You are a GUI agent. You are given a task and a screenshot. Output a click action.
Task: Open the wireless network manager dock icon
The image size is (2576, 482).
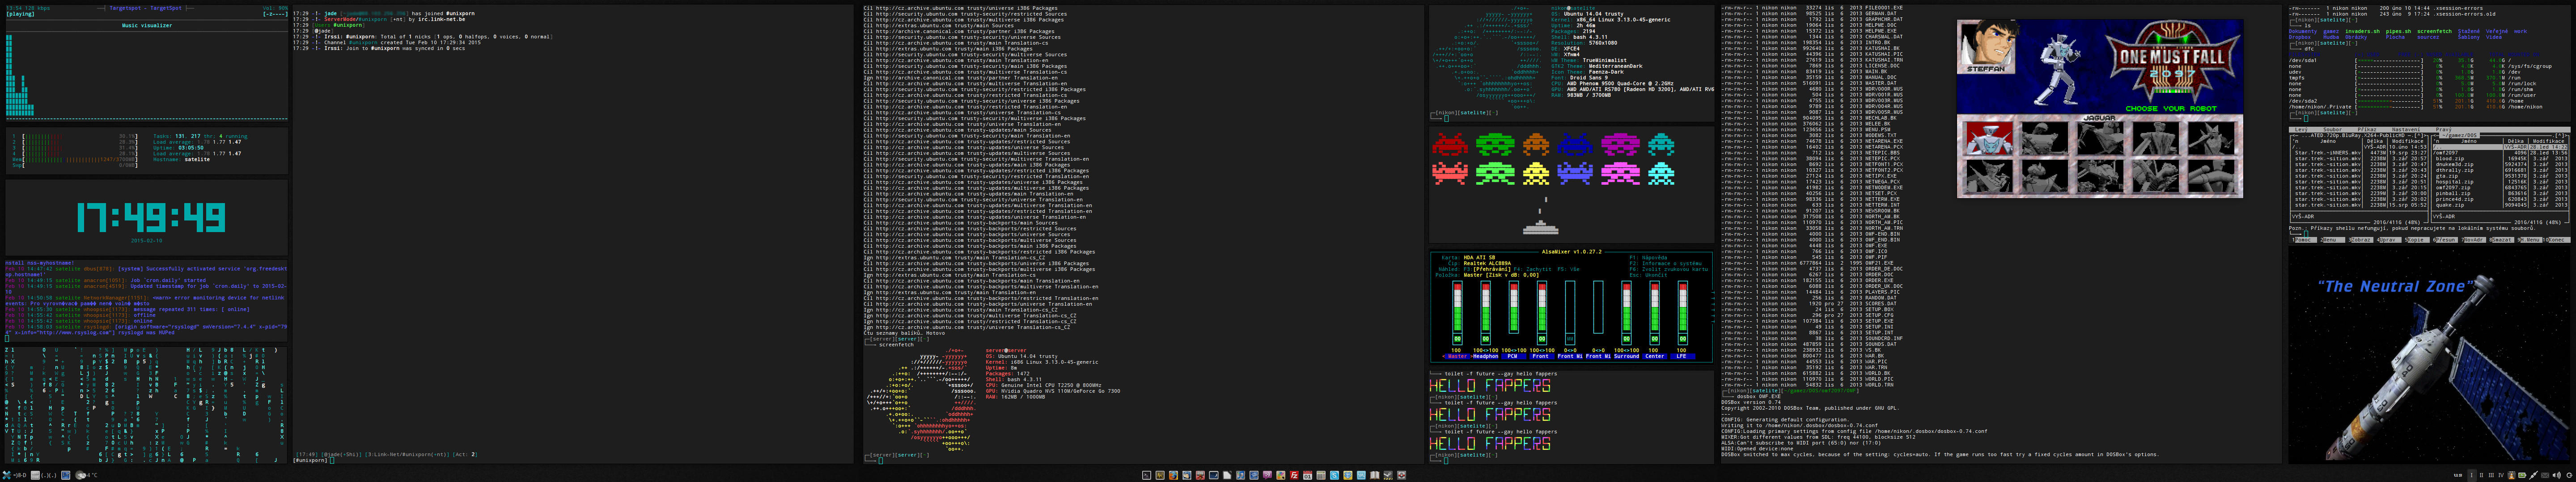coord(1254,475)
